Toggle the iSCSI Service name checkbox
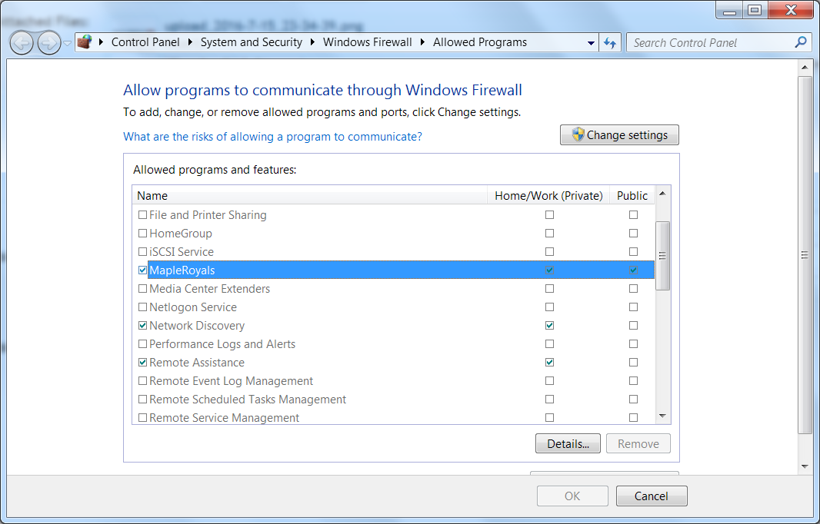Viewport: 820px width, 524px height. click(143, 252)
